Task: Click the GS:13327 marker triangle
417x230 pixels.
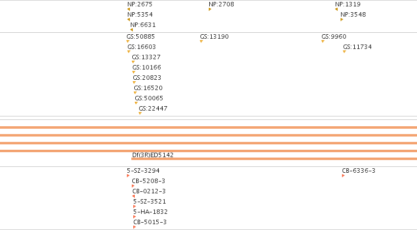Action: (133, 62)
